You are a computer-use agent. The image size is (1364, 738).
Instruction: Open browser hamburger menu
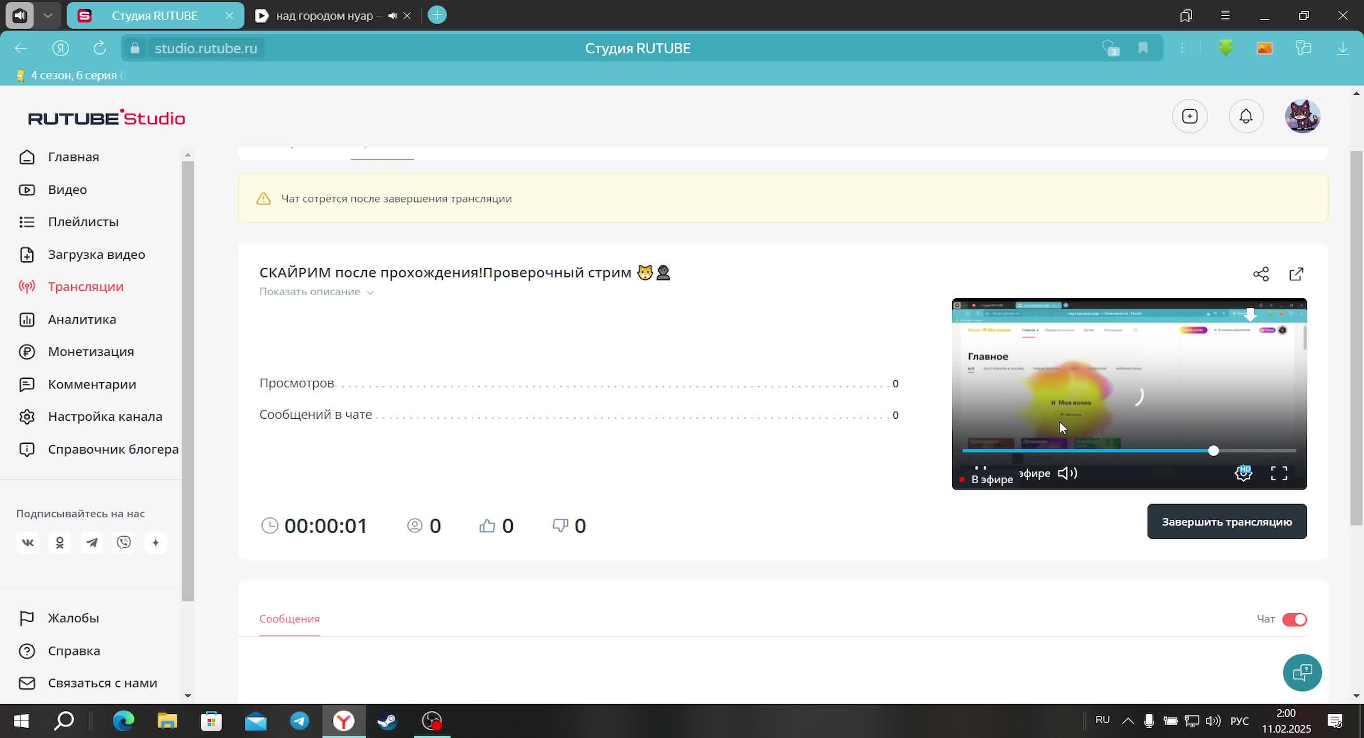(1225, 16)
